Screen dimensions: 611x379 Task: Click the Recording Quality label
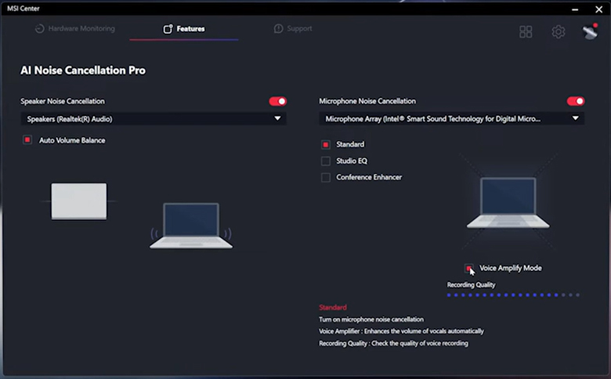point(471,285)
